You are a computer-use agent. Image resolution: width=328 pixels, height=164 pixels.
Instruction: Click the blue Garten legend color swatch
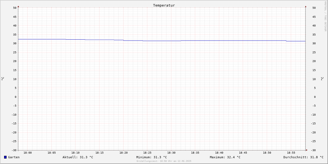pyautogui.click(x=5, y=157)
